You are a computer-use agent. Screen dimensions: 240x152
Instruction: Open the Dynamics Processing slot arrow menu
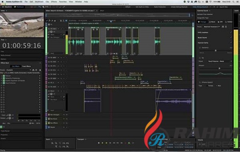tap(40, 78)
